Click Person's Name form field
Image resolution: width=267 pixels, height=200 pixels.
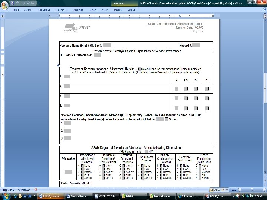107,46
